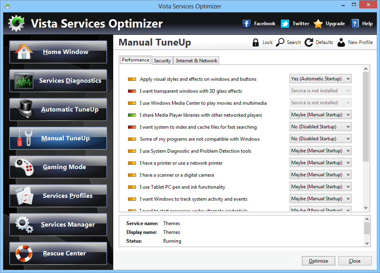Screen dimensions: 380x273
Task: Click the Defaults text label
Action: [x=324, y=42]
